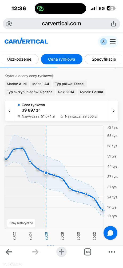Open the chat support bubble

pyautogui.click(x=110, y=233)
